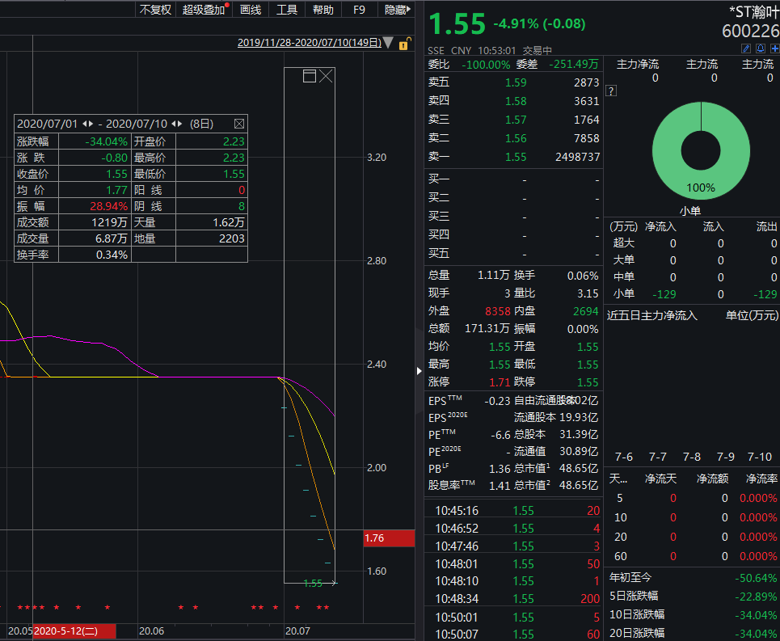This screenshot has height=641, width=780.
Task: Click the question mark help icon
Action: [x=611, y=91]
